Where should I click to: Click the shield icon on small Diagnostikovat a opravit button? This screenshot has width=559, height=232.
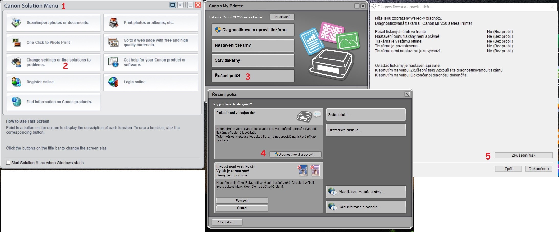click(276, 154)
